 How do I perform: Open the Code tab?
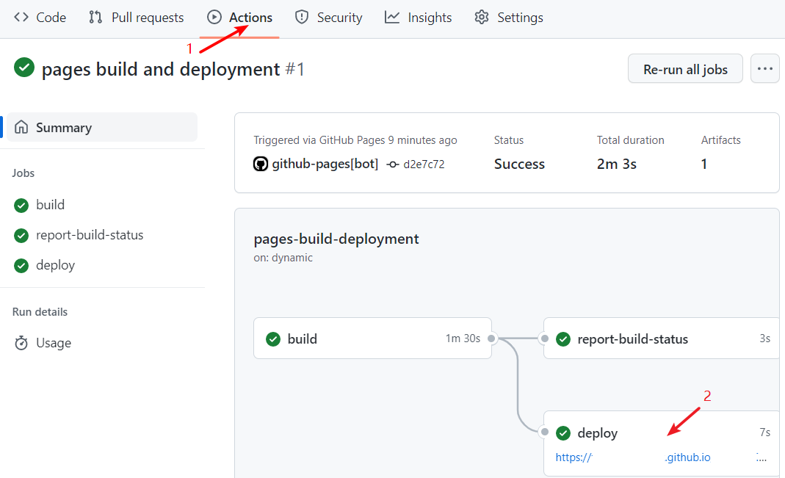point(40,18)
